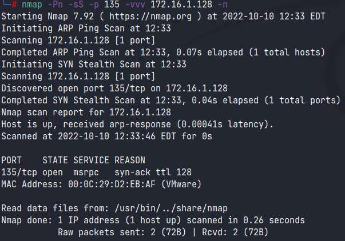Click the /usr/bin/../share/nmap path

[171, 208]
